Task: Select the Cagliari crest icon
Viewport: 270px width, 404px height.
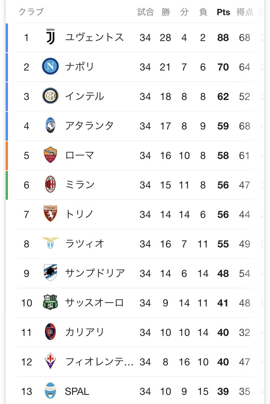Action: (50, 332)
